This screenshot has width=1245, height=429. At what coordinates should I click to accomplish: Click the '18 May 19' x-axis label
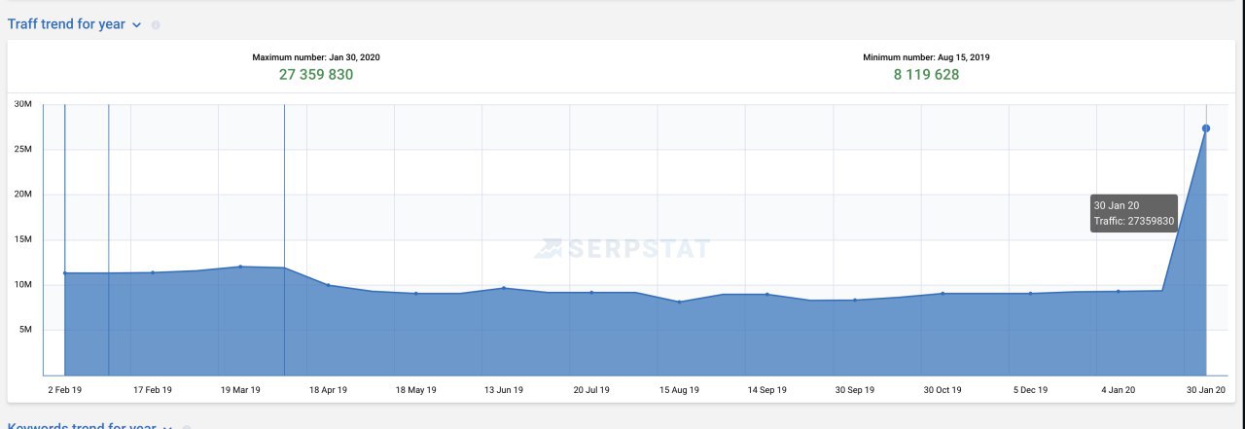416,390
